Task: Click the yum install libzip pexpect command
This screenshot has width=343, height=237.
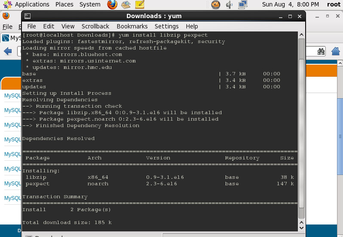Action: [x=163, y=35]
